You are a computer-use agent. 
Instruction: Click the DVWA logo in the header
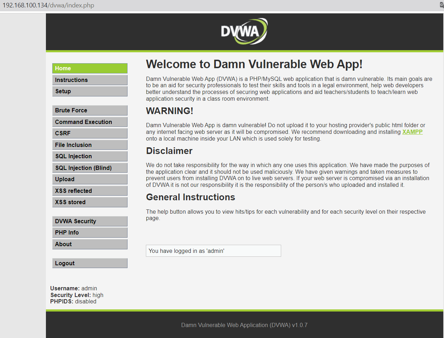(244, 31)
